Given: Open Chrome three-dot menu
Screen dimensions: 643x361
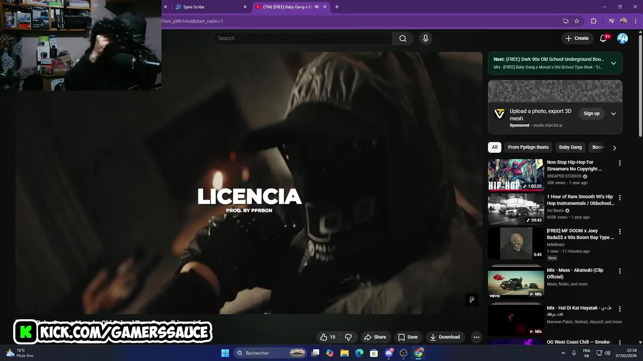Looking at the screenshot, I should point(635,21).
